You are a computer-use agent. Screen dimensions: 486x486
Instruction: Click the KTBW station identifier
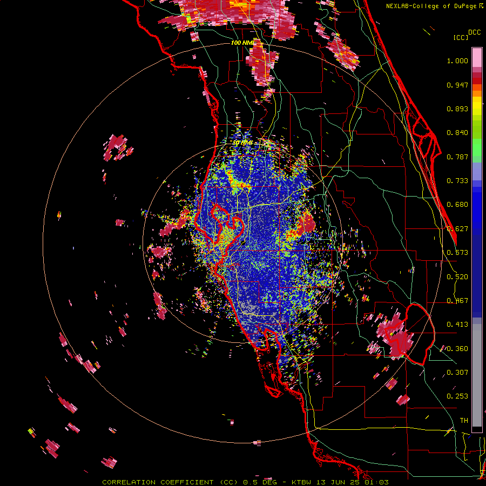[302, 482]
